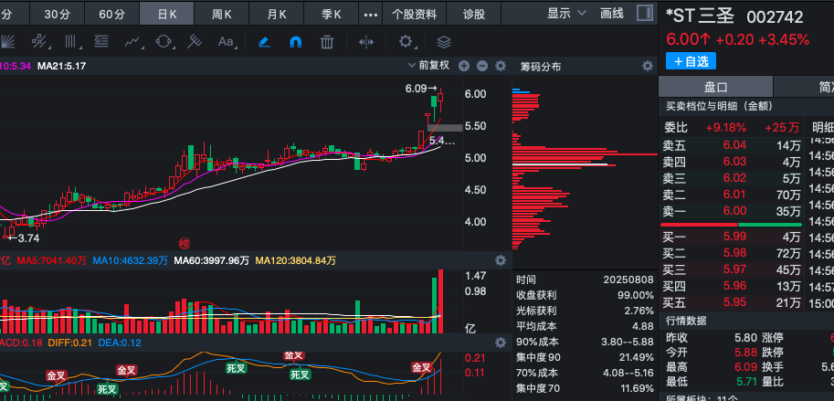Click the 明细 column header
This screenshot has height=401, width=834.
822,127
